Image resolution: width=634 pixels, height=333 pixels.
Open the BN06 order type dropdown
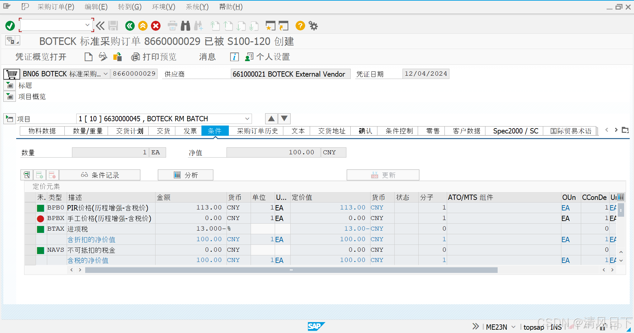click(x=106, y=74)
